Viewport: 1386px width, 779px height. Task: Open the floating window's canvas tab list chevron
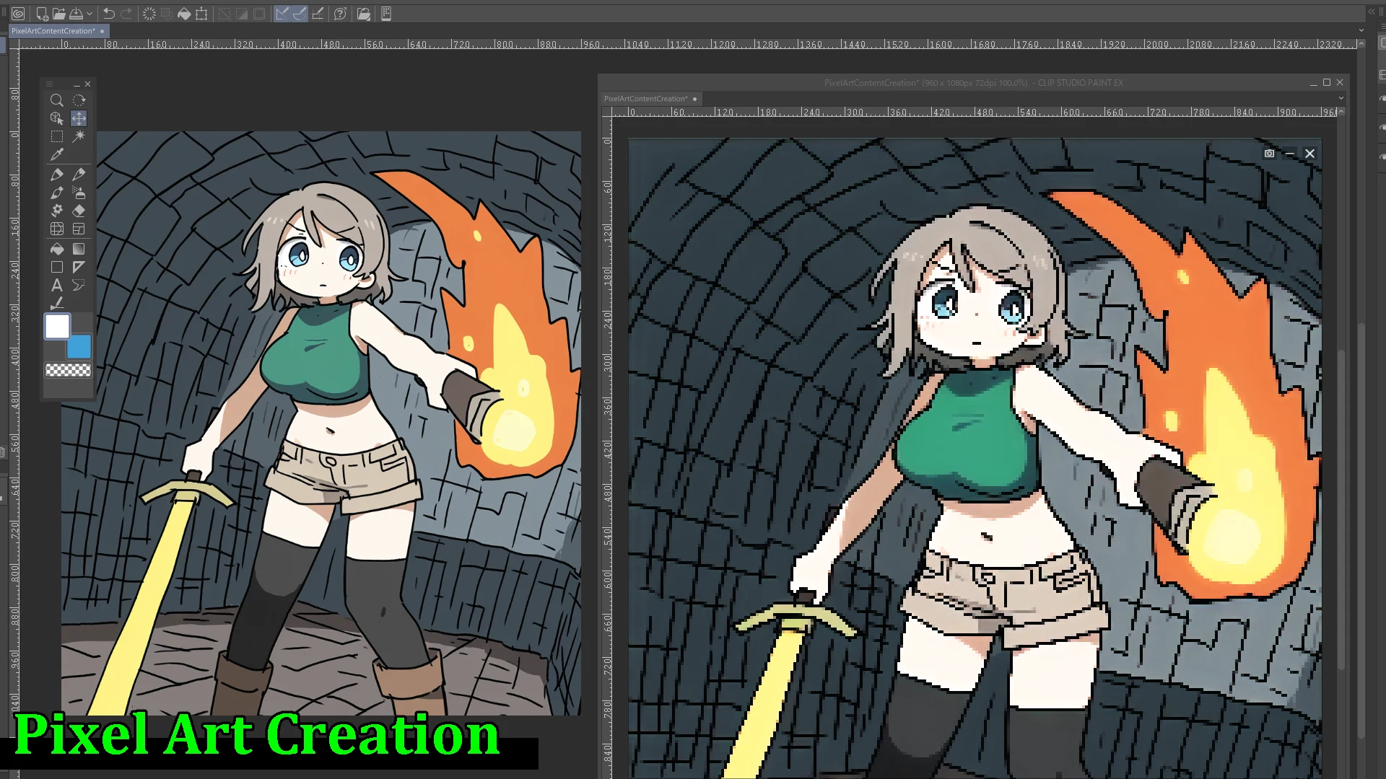tap(1341, 99)
